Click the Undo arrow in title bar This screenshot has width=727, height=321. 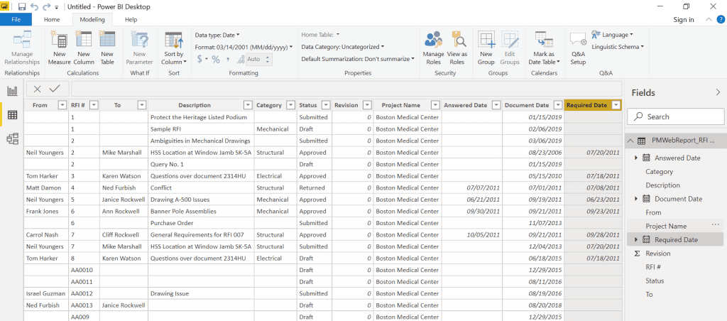tap(34, 7)
